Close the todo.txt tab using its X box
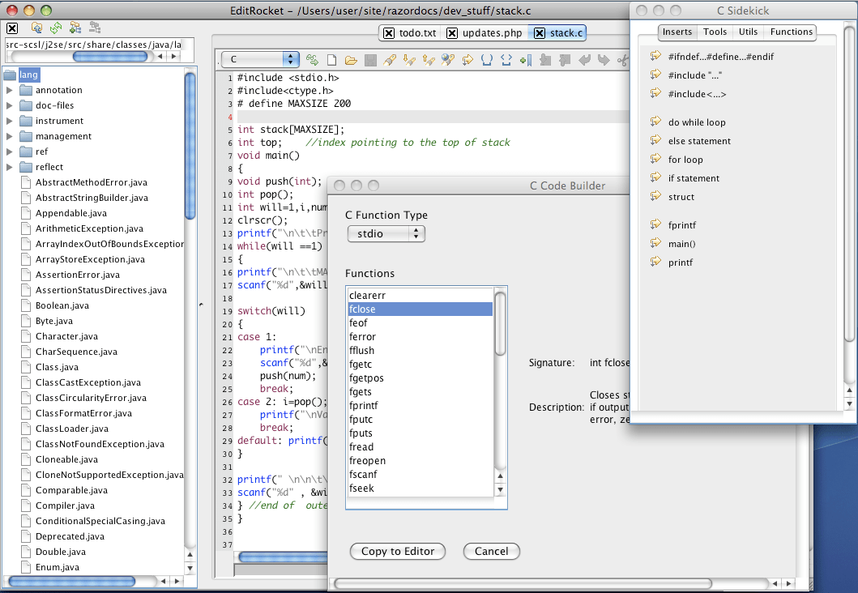Viewport: 858px width, 593px height. pyautogui.click(x=389, y=33)
